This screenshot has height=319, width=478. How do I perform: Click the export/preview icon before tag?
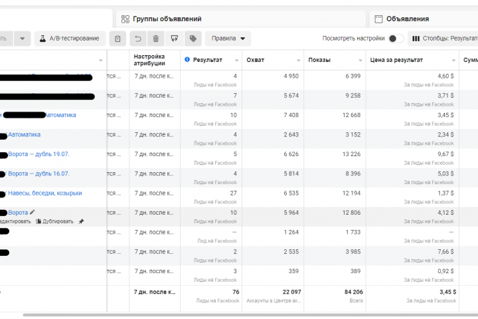coord(175,39)
